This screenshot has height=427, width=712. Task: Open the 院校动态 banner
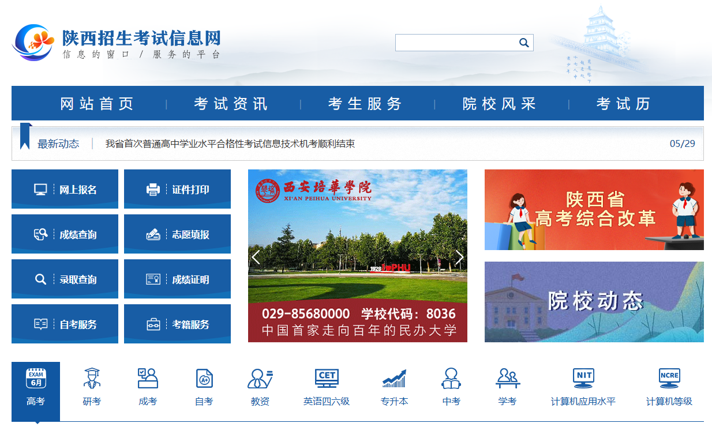594,302
